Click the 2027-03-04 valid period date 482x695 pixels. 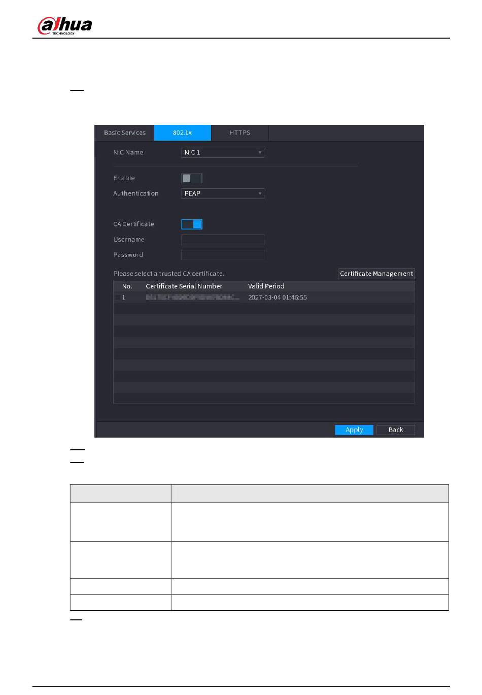pos(277,298)
